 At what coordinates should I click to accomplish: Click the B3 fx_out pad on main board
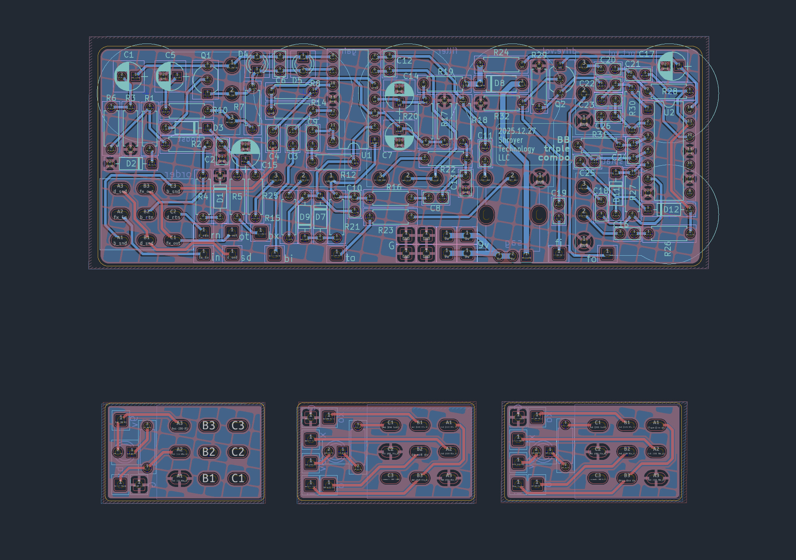[146, 188]
